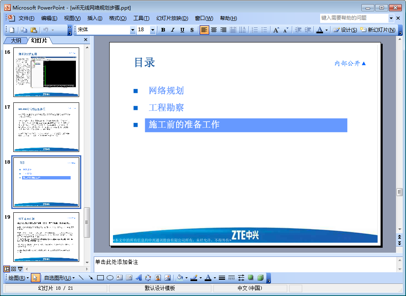
Task: Click the 设计(S) design button
Action: coord(345,30)
